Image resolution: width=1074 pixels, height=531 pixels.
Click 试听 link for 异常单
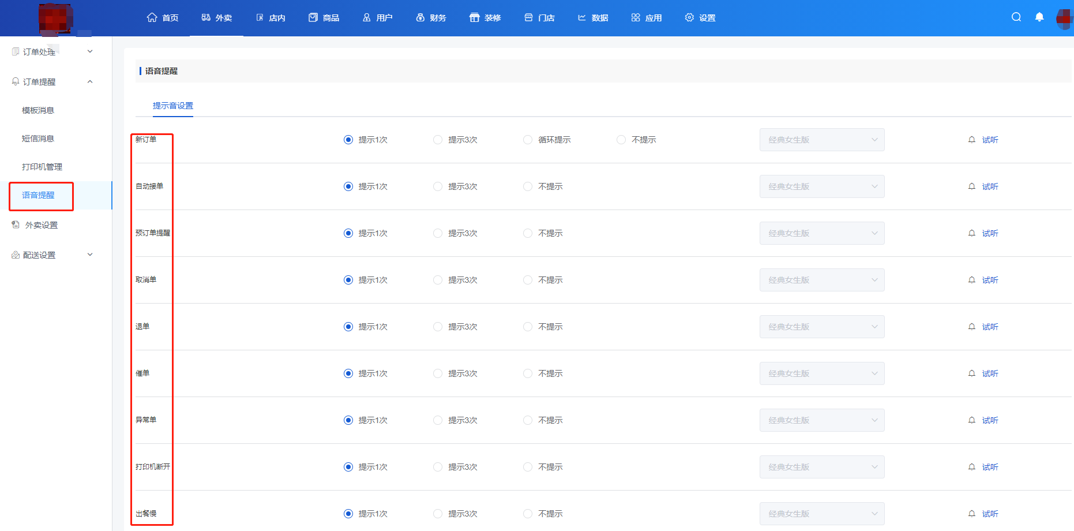click(x=990, y=420)
